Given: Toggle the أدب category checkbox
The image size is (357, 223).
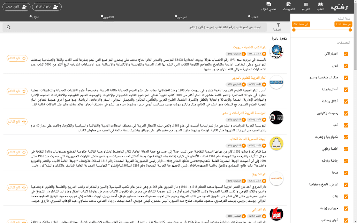Looking at the screenshot, I should [x=346, y=125].
